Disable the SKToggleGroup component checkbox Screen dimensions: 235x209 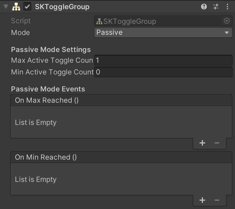coord(27,7)
